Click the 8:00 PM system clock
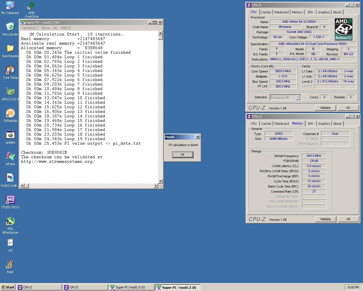The image size is (363, 291). [x=353, y=287]
